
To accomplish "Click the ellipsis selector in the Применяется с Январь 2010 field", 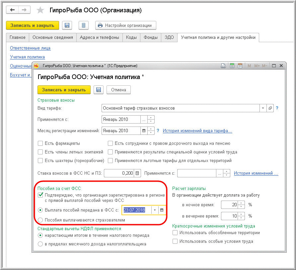I will tap(144, 120).
